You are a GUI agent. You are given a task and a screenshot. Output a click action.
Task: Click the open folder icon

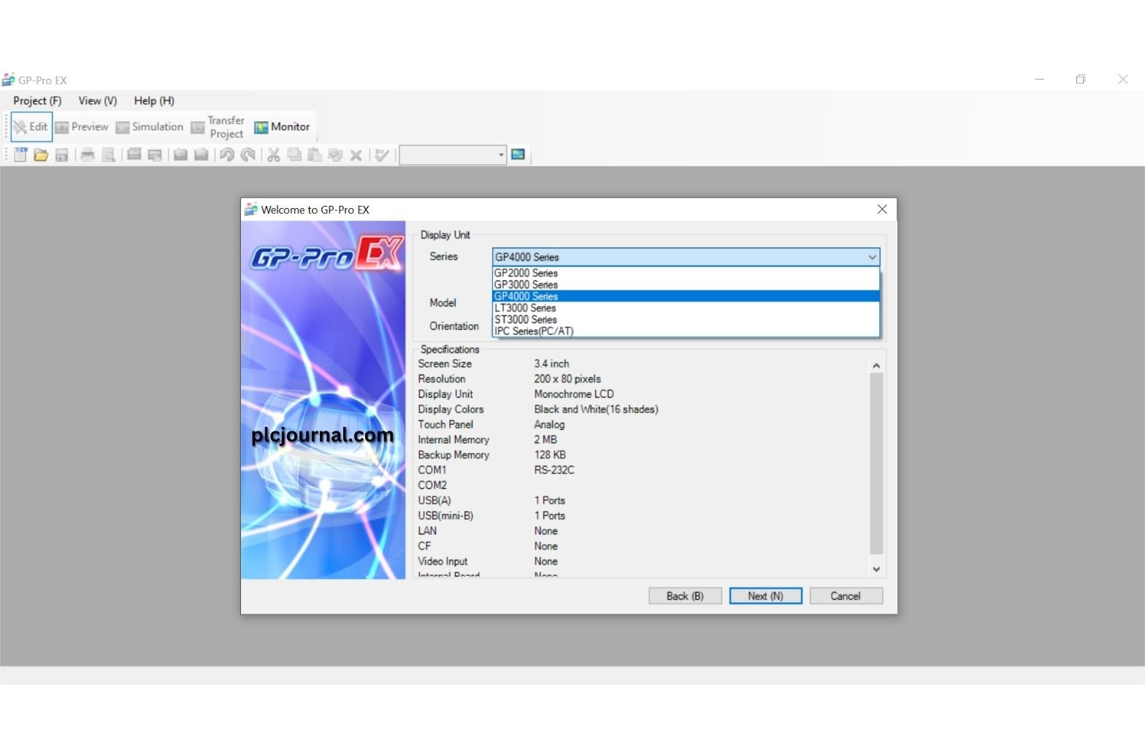[41, 155]
